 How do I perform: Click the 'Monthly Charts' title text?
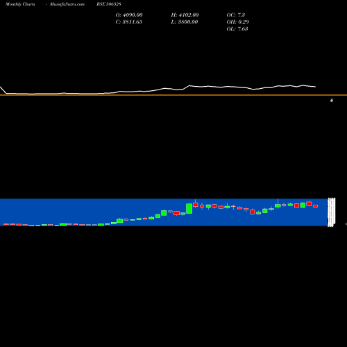(20, 4)
